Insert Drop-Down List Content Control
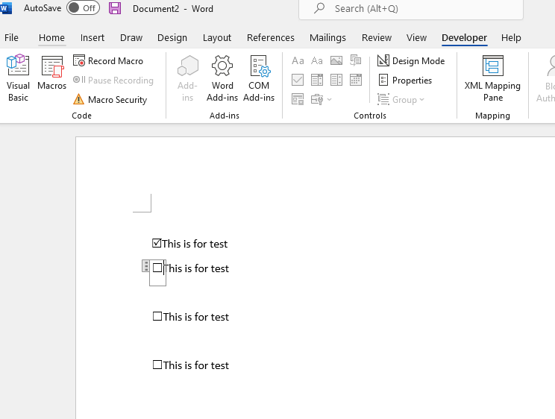Image resolution: width=555 pixels, height=419 pixels. [336, 80]
